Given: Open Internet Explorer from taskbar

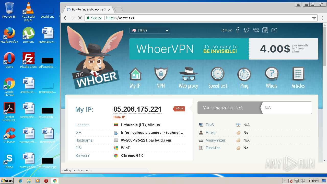Looking at the screenshot, I should pos(20,181).
